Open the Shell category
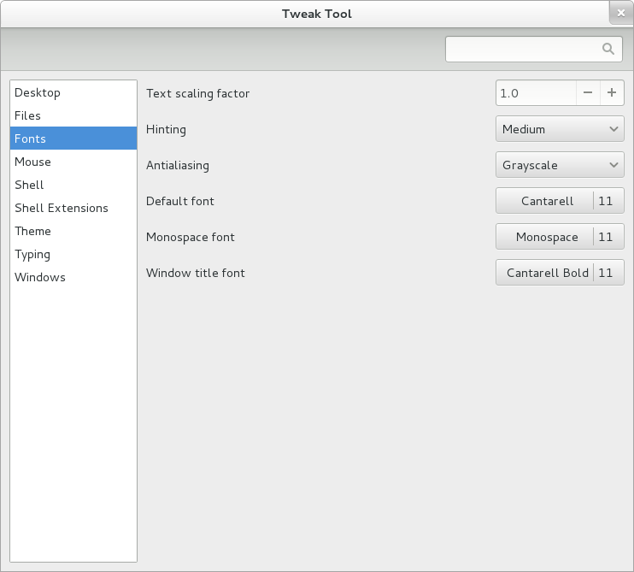Image resolution: width=634 pixels, height=572 pixels. (x=29, y=185)
